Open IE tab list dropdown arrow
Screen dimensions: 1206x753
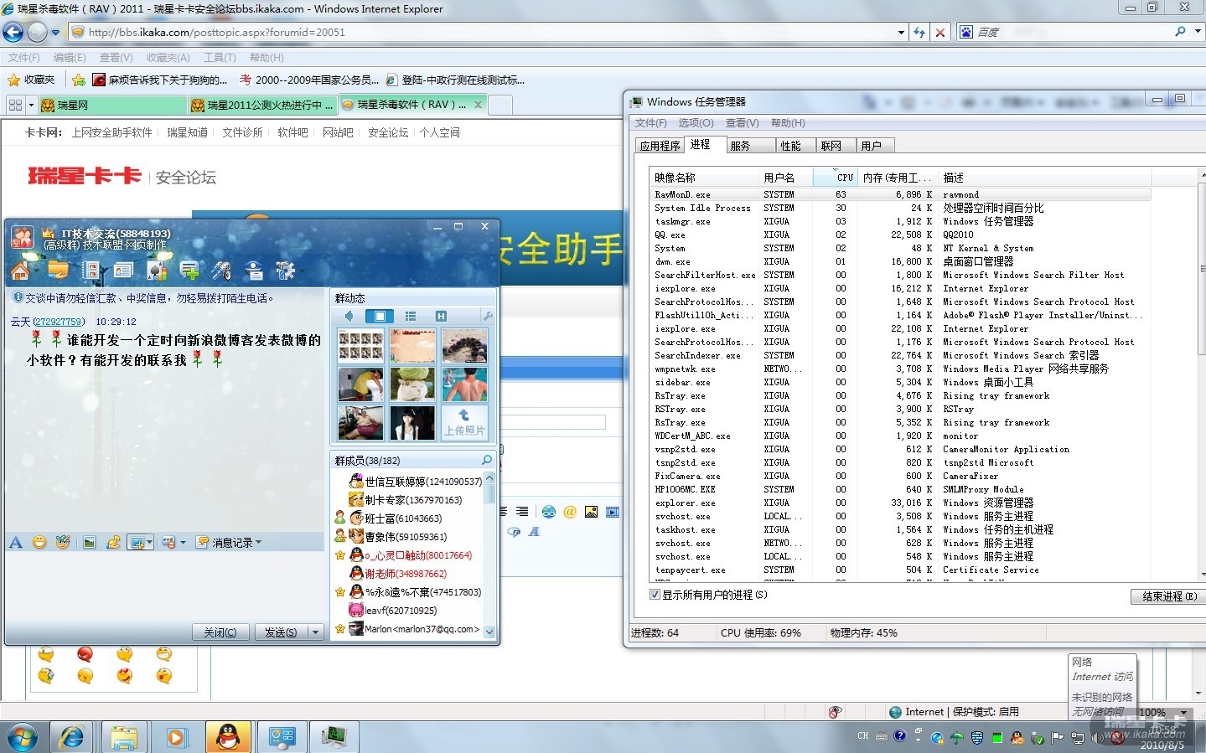(x=31, y=105)
